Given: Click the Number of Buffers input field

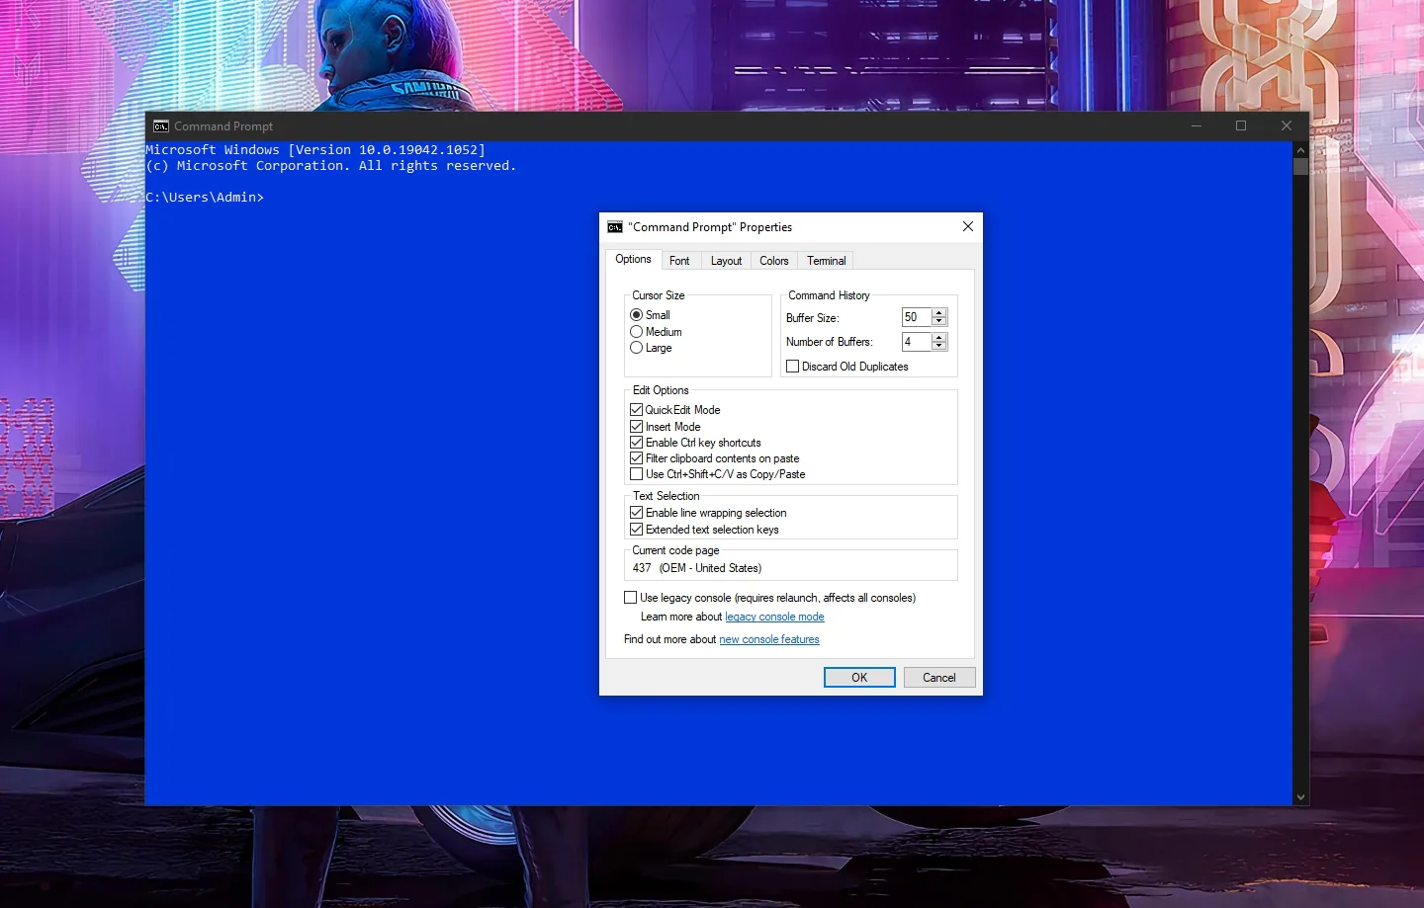Looking at the screenshot, I should (x=917, y=342).
